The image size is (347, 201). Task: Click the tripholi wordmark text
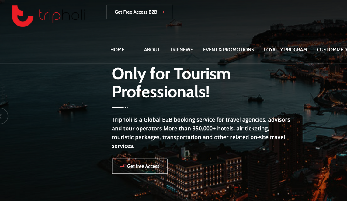pyautogui.click(x=62, y=16)
